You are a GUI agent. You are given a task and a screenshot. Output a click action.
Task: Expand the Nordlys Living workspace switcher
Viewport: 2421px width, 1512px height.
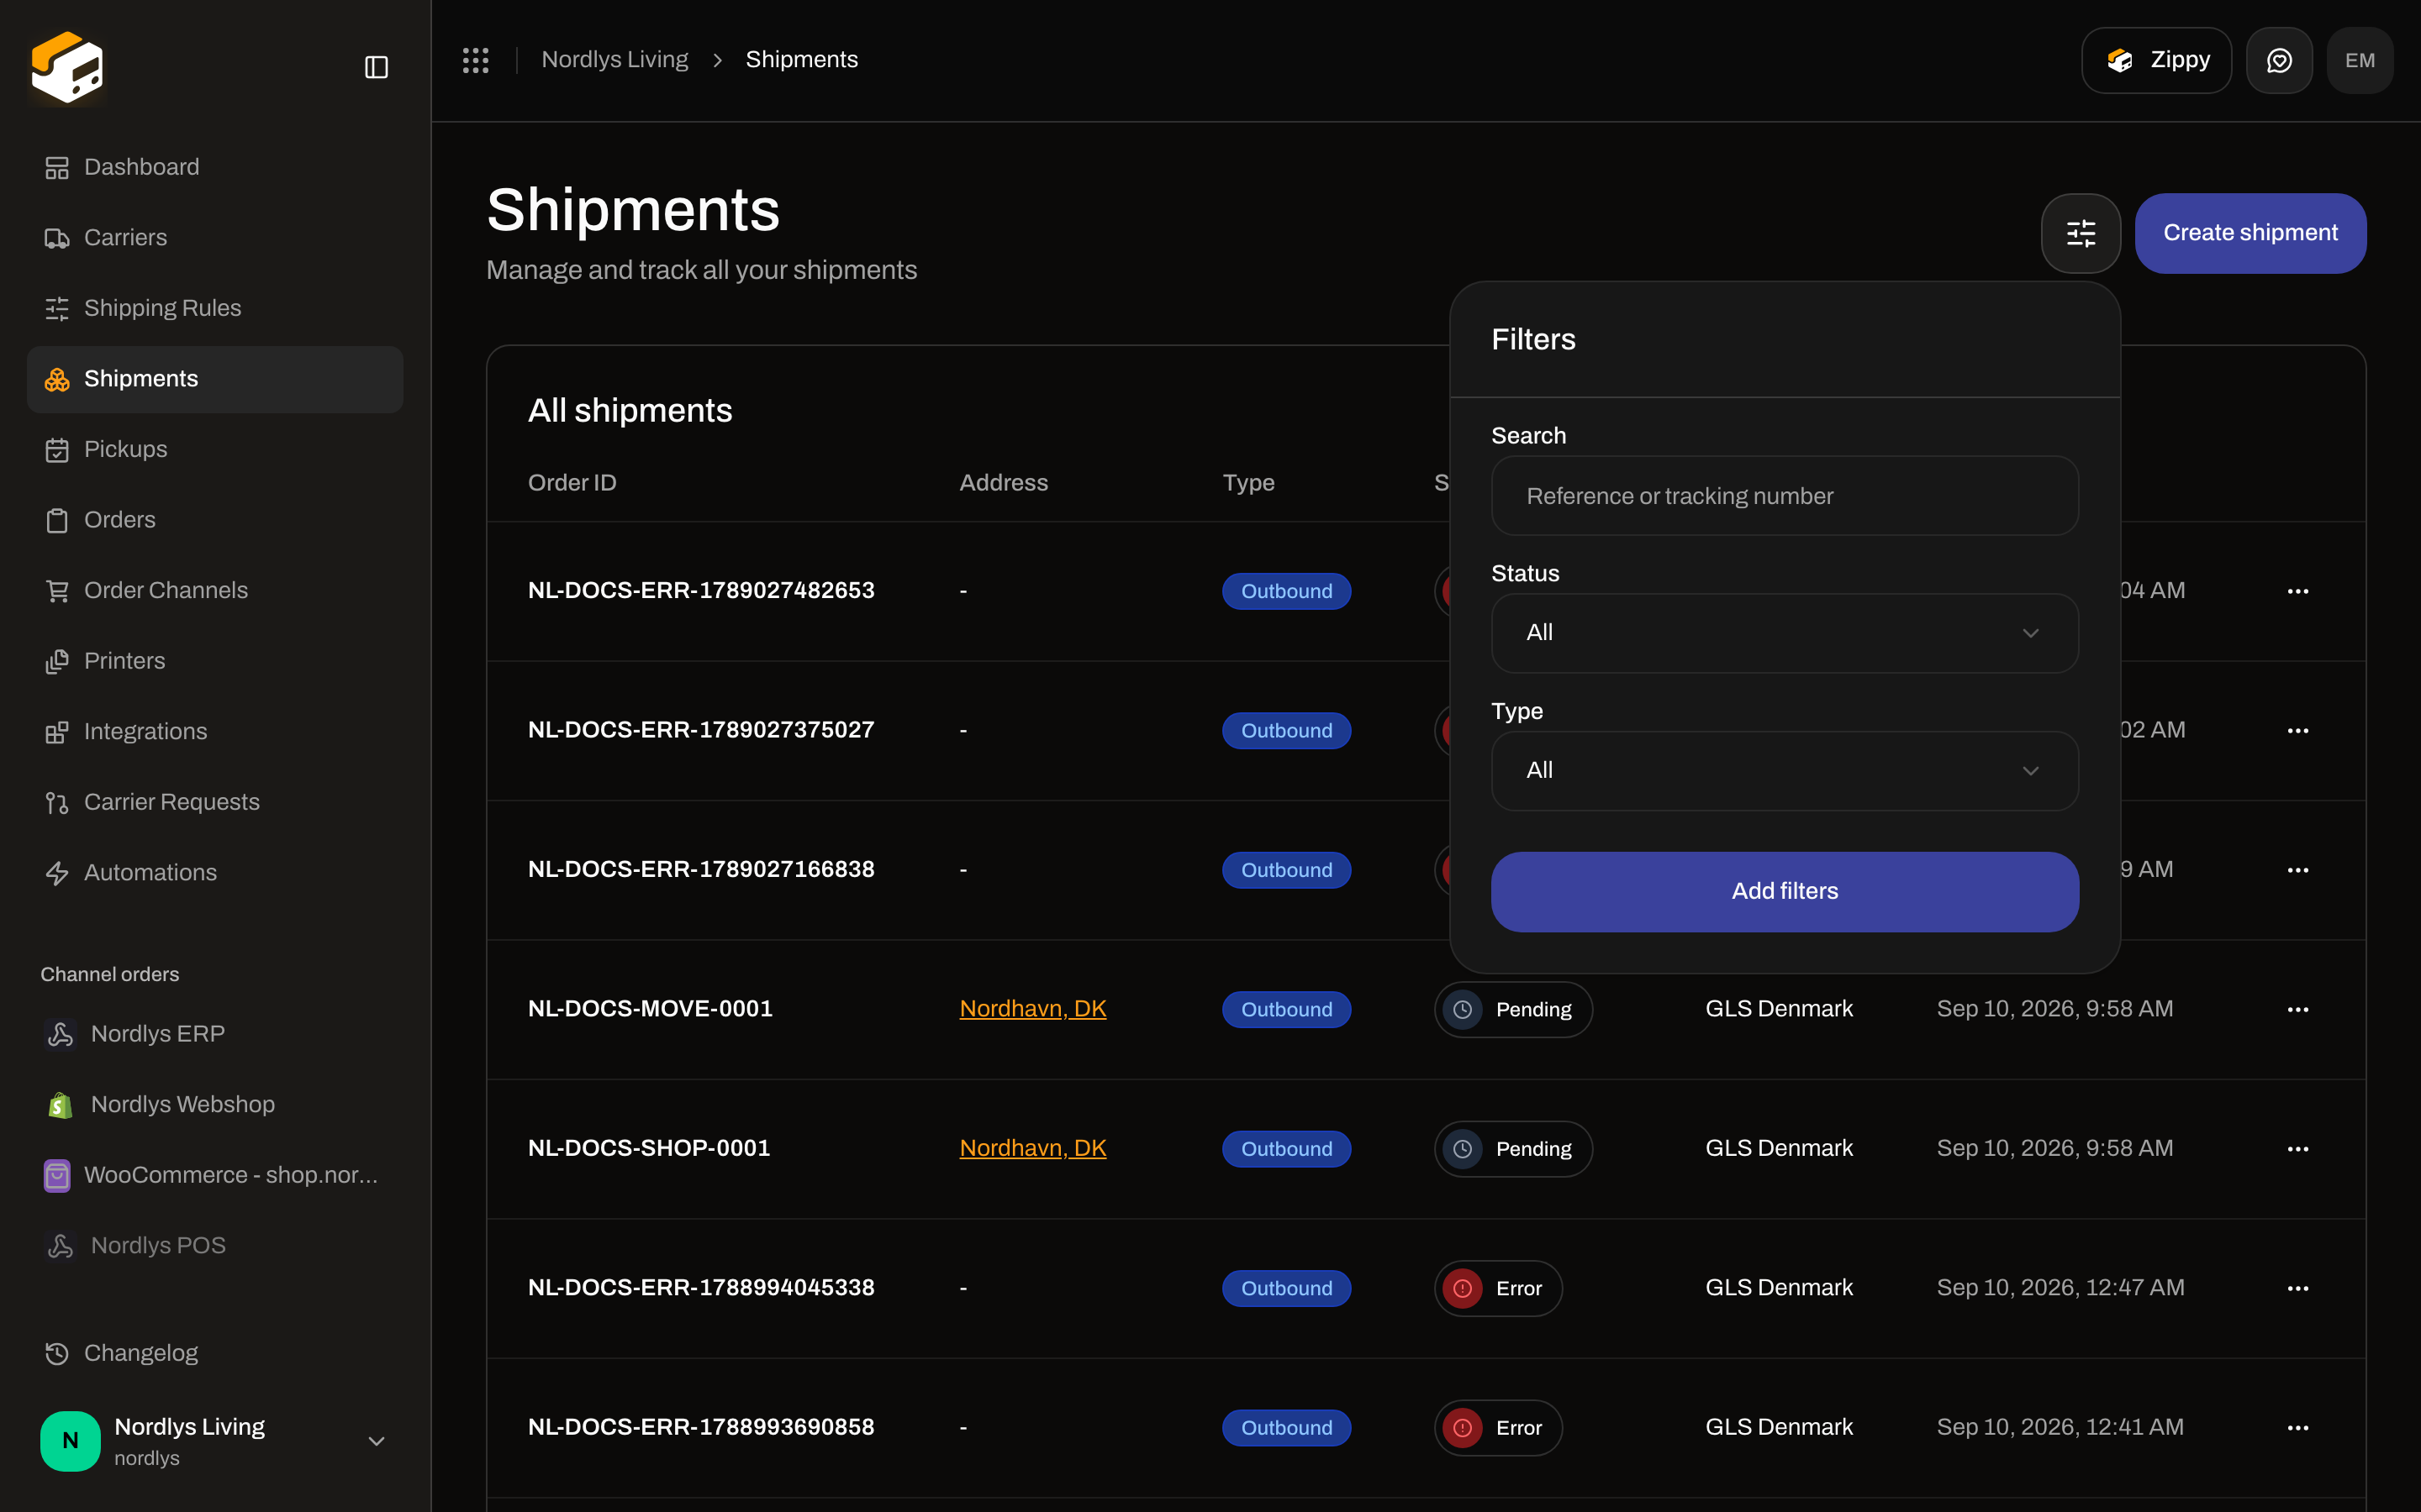pos(376,1441)
